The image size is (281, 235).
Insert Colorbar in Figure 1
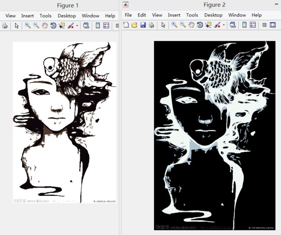click(98, 25)
